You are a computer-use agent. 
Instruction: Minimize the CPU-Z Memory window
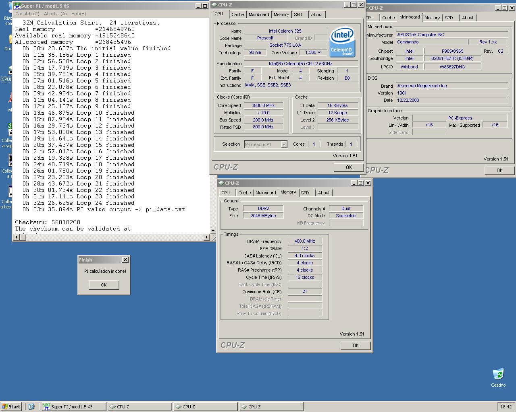354,183
